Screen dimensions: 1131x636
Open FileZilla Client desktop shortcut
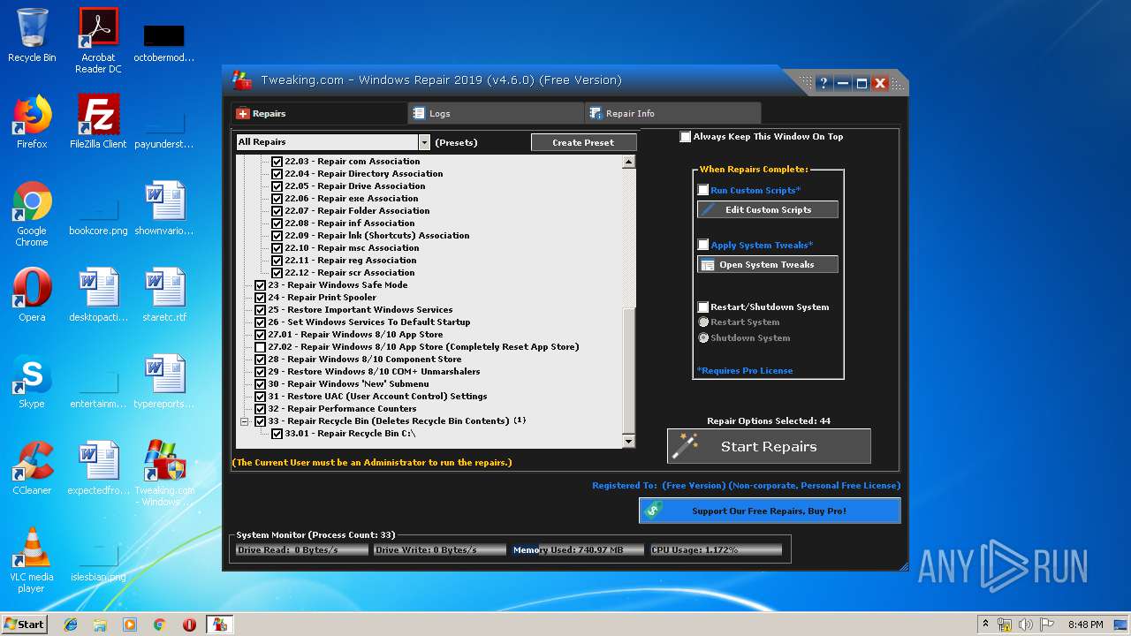click(98, 122)
